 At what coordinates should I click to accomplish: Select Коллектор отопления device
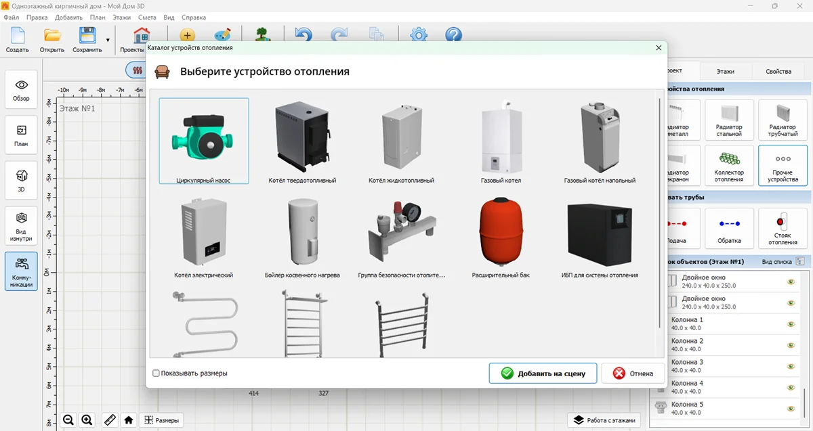(x=729, y=166)
